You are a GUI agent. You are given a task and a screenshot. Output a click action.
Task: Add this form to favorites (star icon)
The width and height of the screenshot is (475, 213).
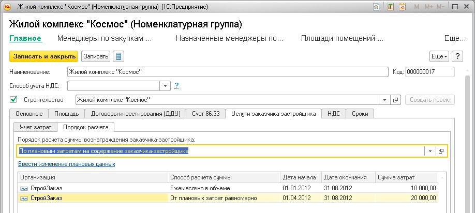pos(377,7)
